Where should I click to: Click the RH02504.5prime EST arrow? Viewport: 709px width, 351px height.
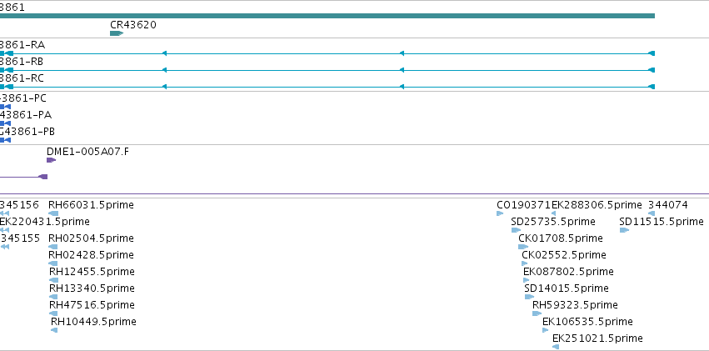point(52,247)
